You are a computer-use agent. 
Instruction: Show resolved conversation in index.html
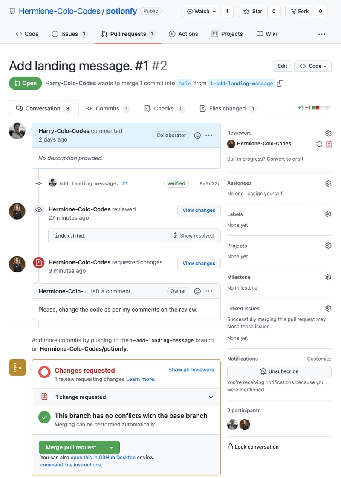pos(193,236)
